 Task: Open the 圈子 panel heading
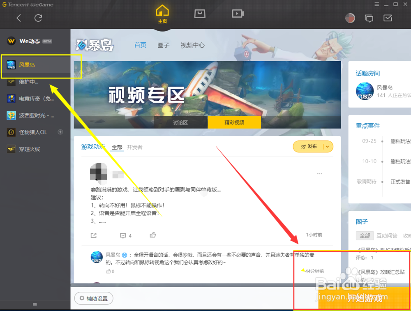tap(362, 222)
